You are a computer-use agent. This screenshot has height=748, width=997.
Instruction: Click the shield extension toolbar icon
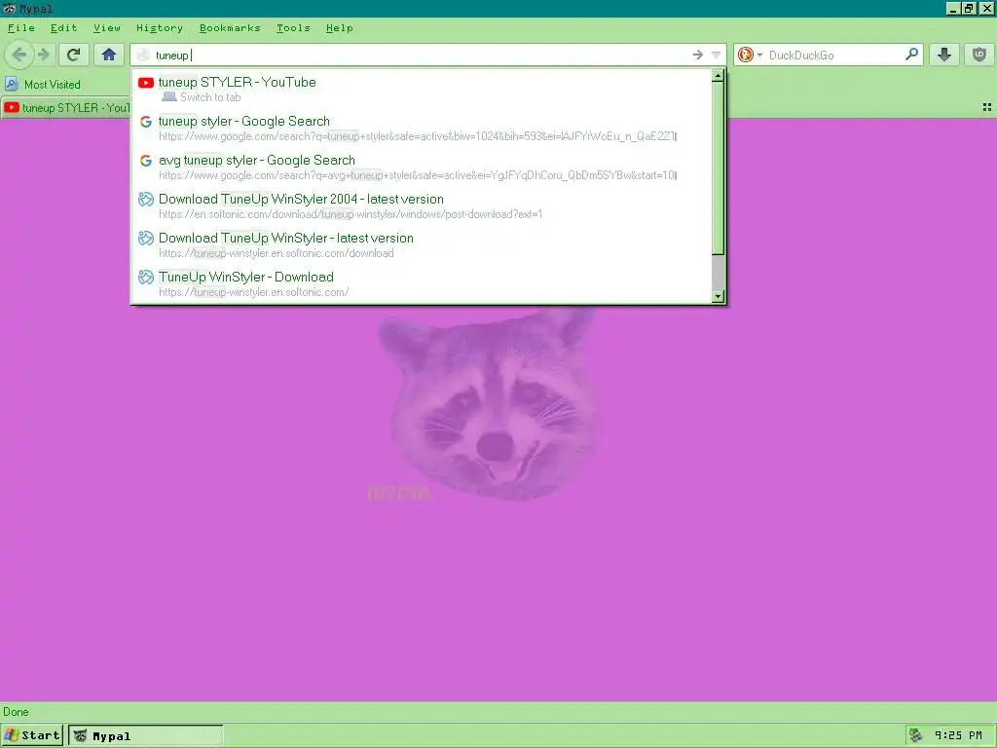pos(979,55)
